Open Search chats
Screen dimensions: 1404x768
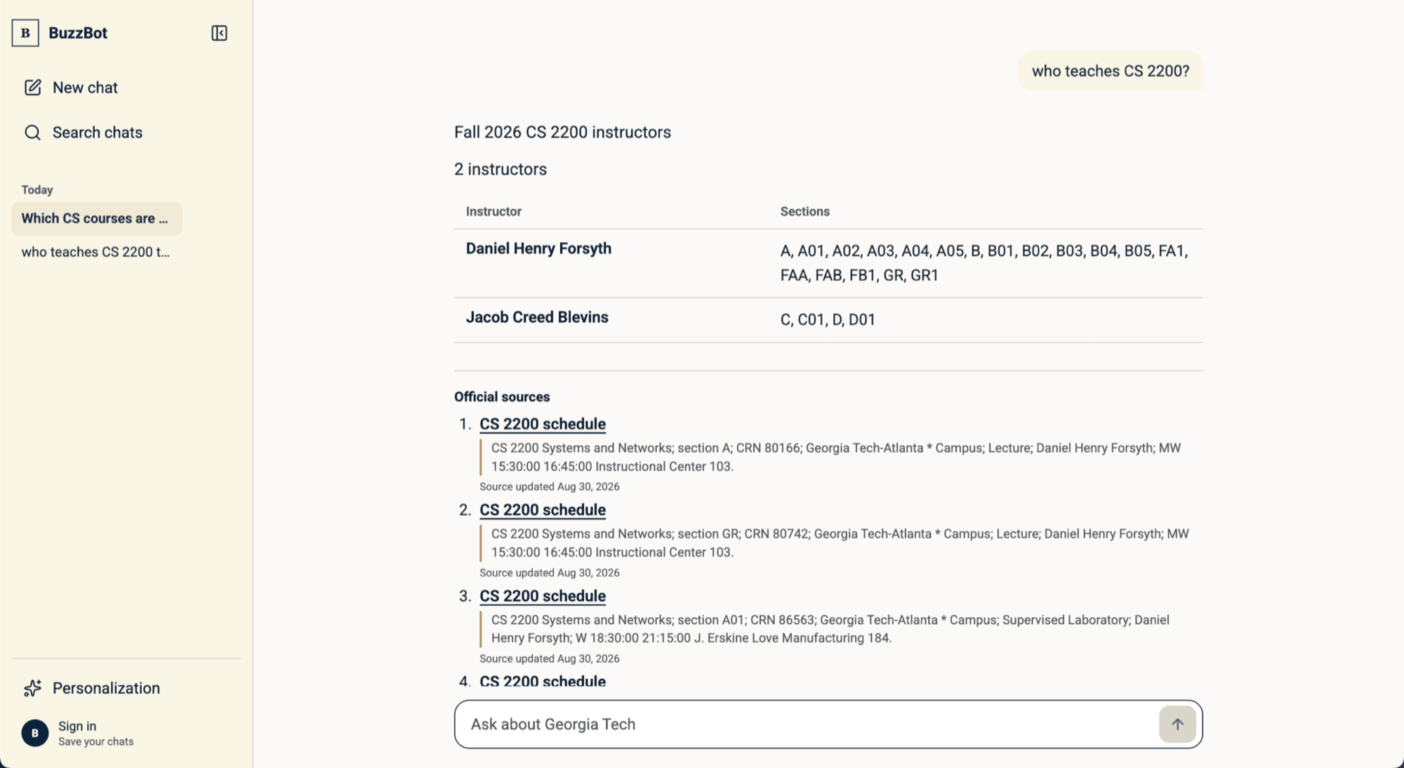[97, 133]
